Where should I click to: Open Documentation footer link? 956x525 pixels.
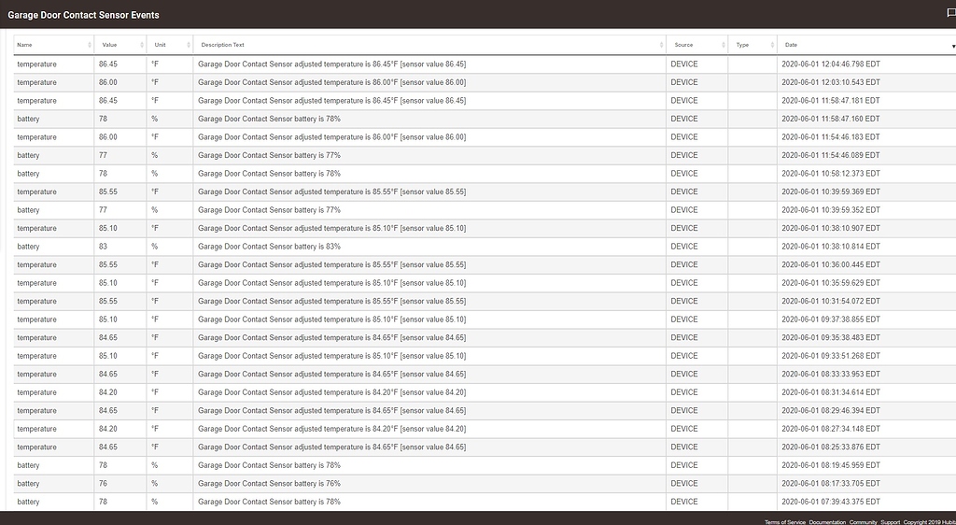tap(827, 522)
